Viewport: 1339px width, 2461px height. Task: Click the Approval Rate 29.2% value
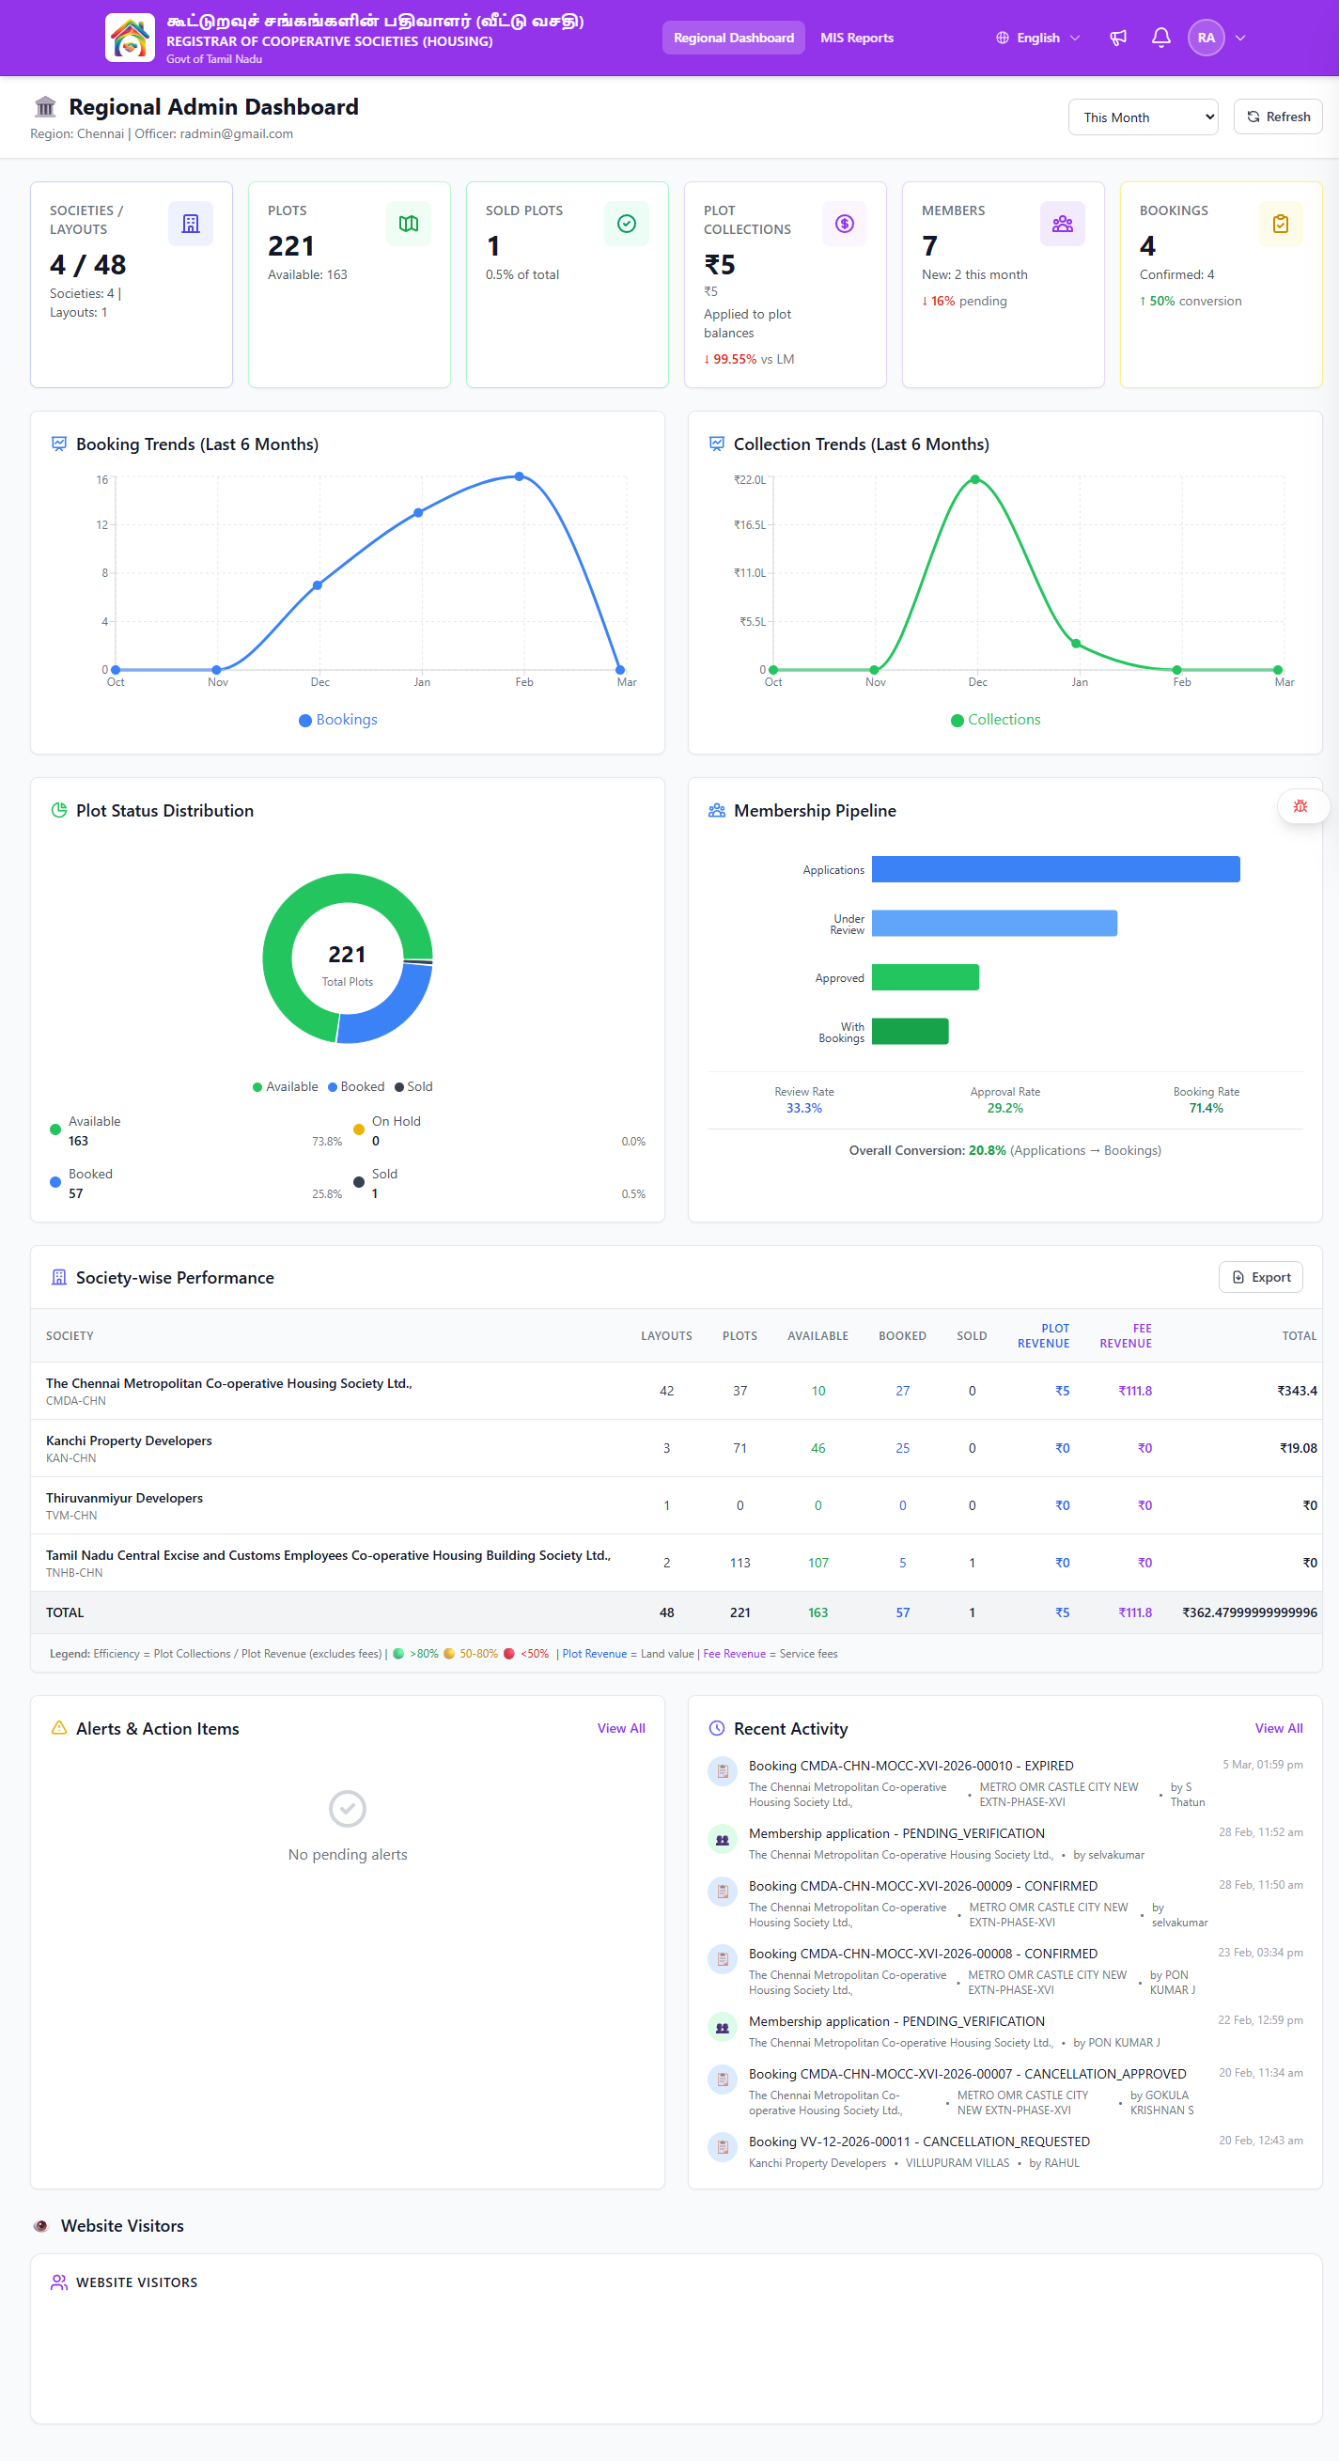click(1004, 1108)
